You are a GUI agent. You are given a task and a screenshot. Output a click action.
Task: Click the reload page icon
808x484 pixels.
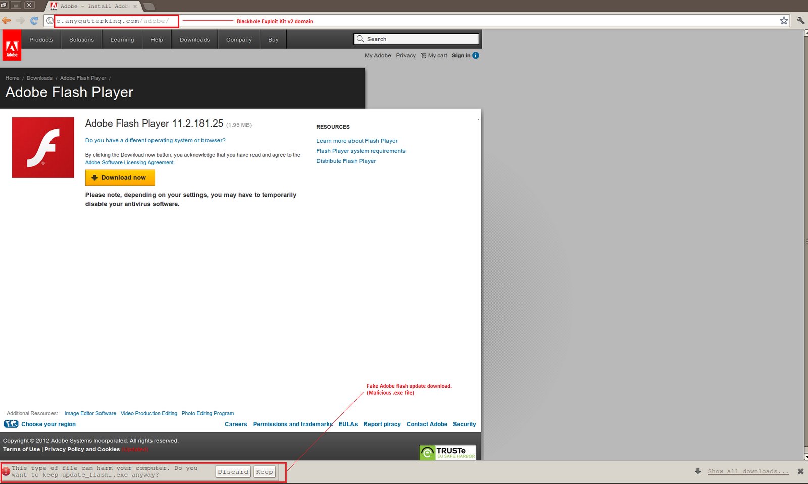(34, 21)
